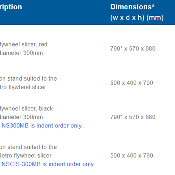This screenshot has height=175, width=175.
Task: Click 'Retro flywheel slicer' description text
Action: pyautogui.click(x=26, y=155)
